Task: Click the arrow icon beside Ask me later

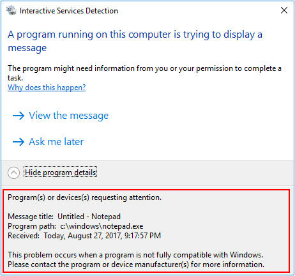Action: [x=19, y=142]
